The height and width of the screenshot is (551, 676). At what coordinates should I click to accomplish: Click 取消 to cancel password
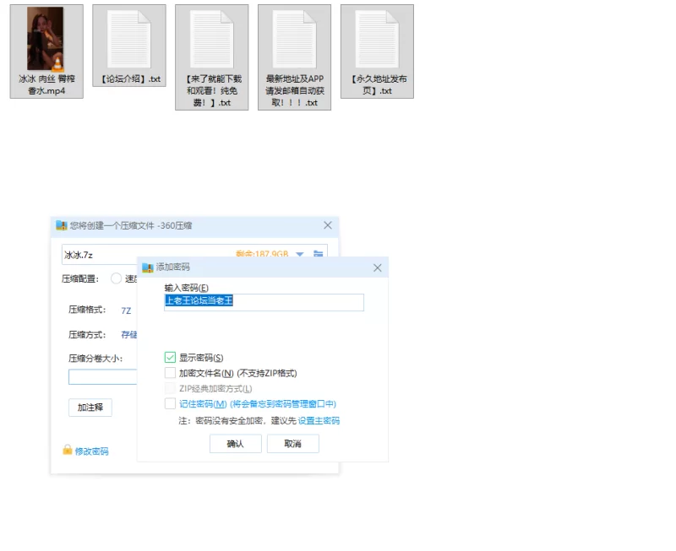point(292,443)
